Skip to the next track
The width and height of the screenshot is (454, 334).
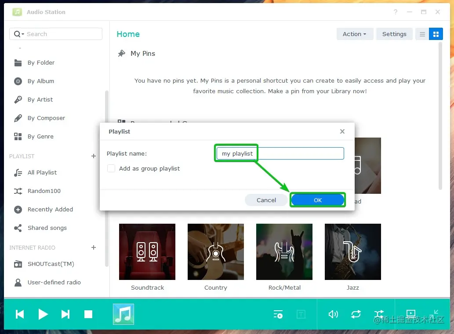pyautogui.click(x=65, y=314)
